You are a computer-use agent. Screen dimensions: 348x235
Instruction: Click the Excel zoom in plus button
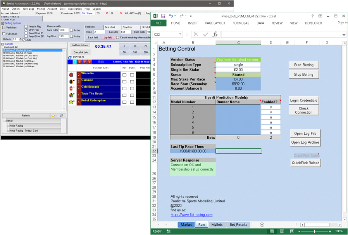(x=330, y=232)
